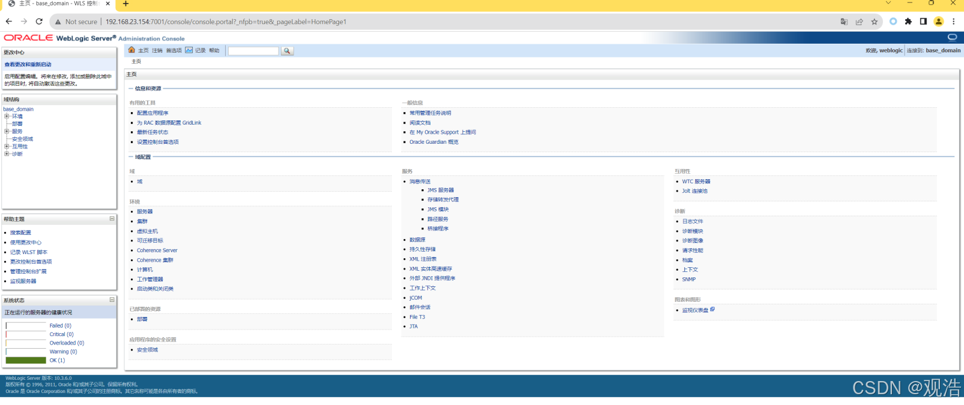Open the Oracle Guardian 概览 link
Image resolution: width=964 pixels, height=405 pixels.
[434, 142]
